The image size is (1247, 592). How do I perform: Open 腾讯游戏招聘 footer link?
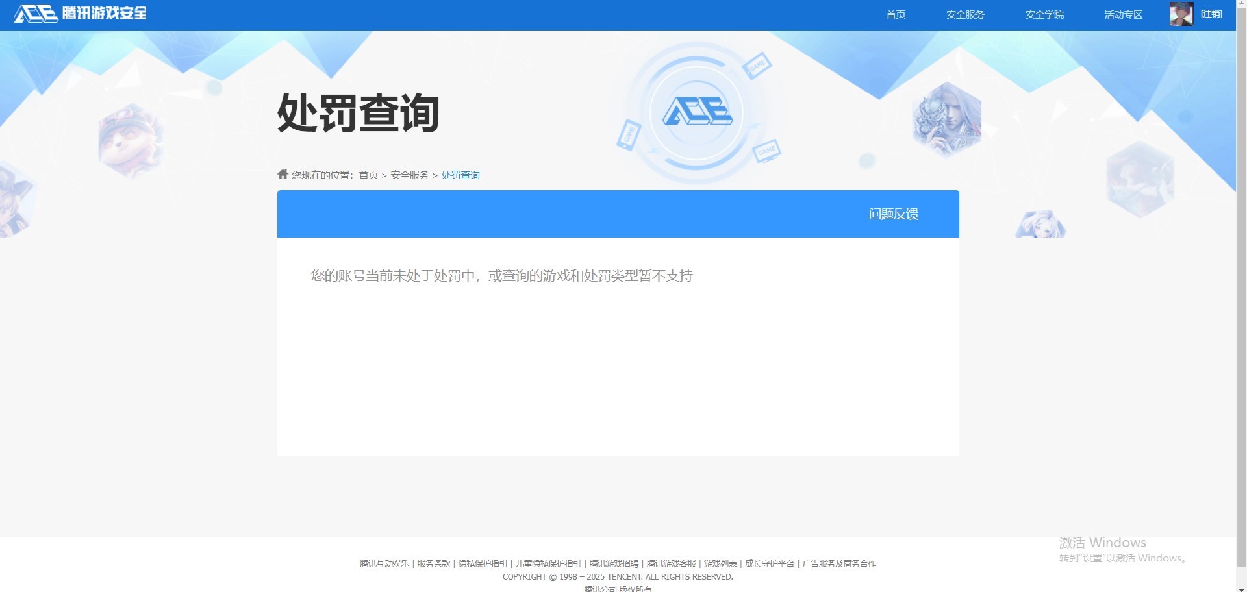click(614, 563)
